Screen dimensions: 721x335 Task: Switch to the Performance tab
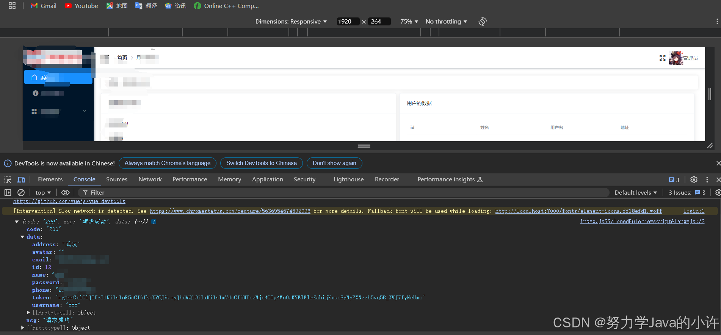[x=190, y=179]
